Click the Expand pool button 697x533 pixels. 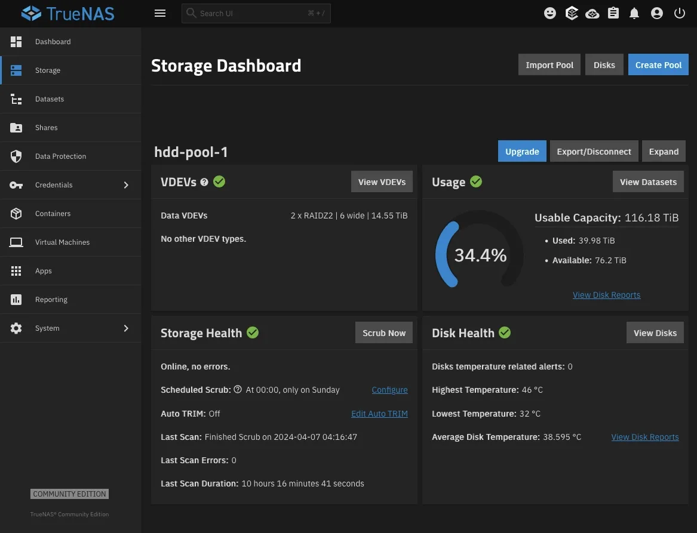[x=664, y=152]
